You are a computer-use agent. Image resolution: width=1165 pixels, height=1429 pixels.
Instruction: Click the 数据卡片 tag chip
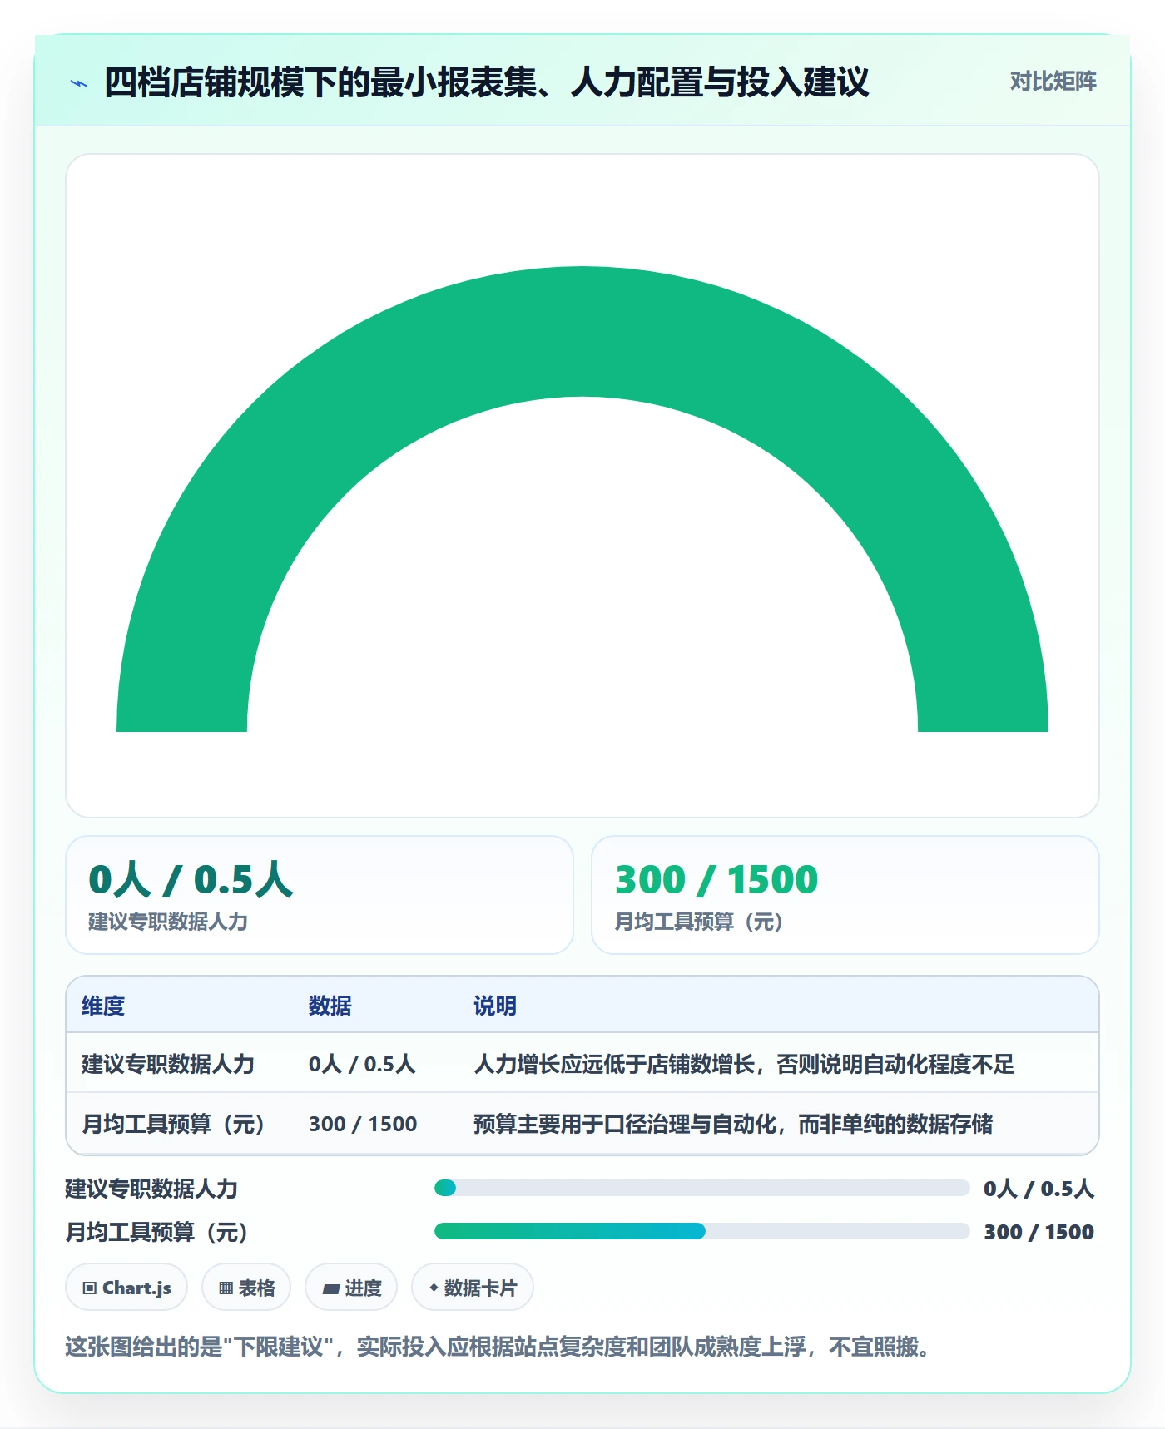tap(473, 1288)
